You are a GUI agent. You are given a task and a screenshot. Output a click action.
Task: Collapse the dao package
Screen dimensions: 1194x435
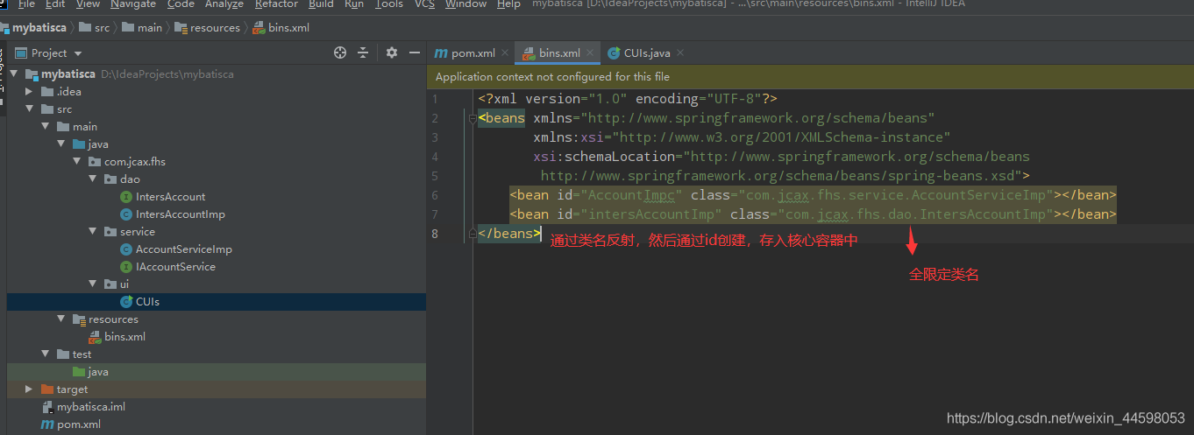pyautogui.click(x=93, y=179)
